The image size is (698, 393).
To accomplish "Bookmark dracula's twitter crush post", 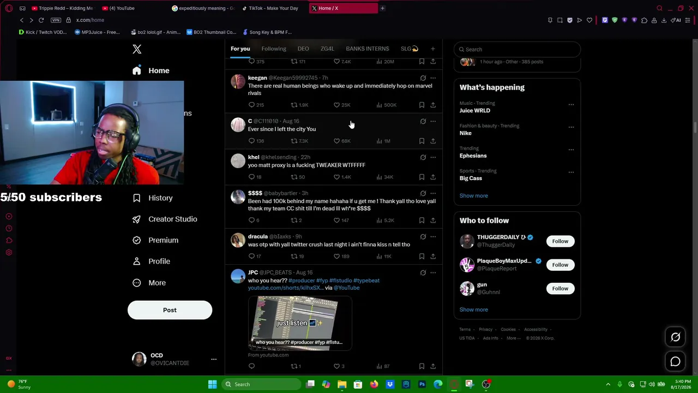I will [422, 256].
